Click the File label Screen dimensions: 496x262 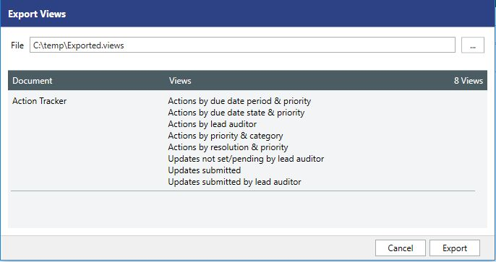(x=17, y=45)
